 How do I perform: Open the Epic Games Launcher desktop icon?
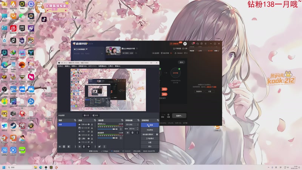coord(22,28)
